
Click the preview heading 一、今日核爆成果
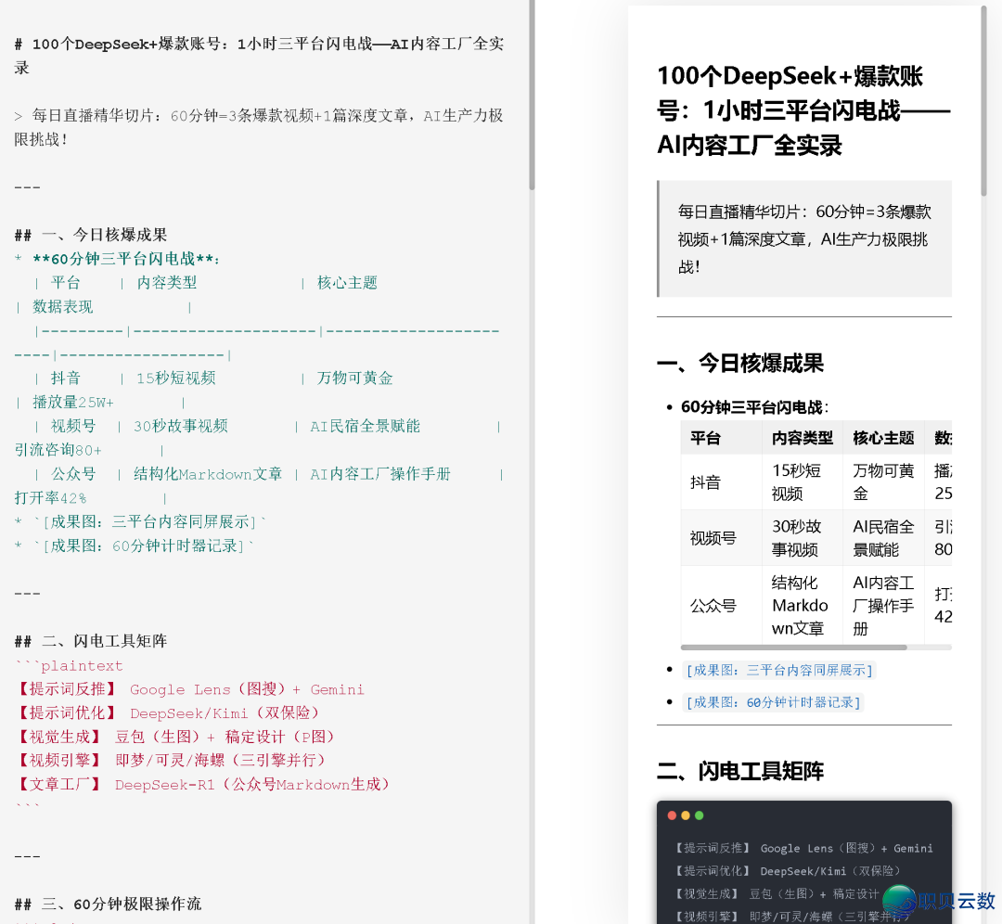pos(740,363)
